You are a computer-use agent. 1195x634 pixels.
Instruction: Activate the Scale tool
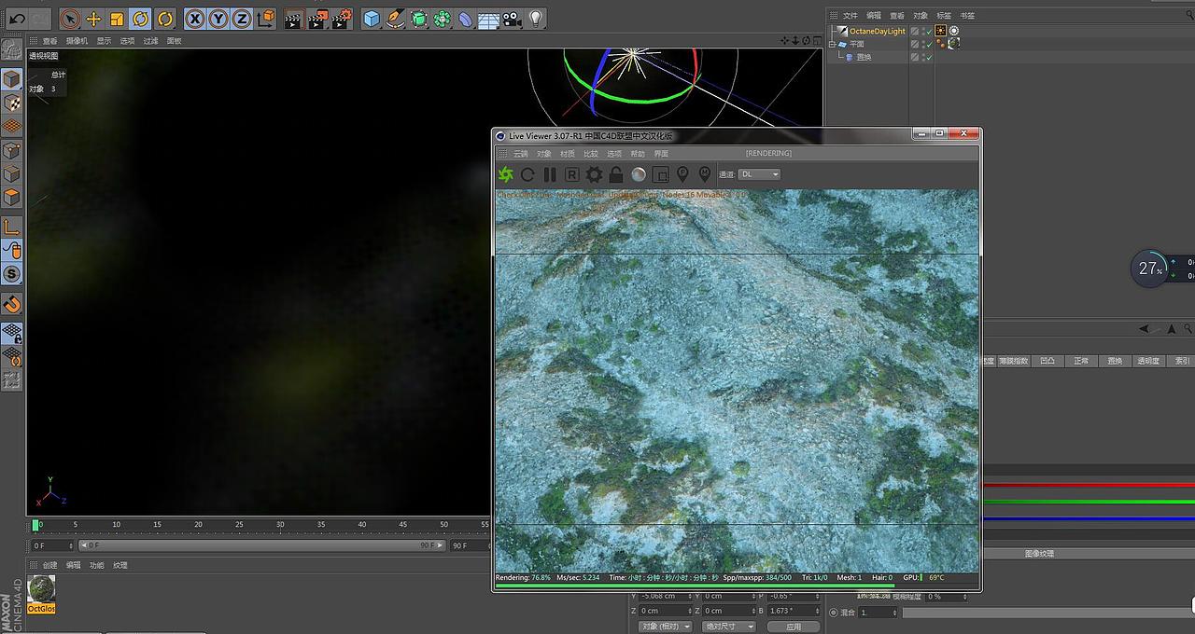[117, 19]
